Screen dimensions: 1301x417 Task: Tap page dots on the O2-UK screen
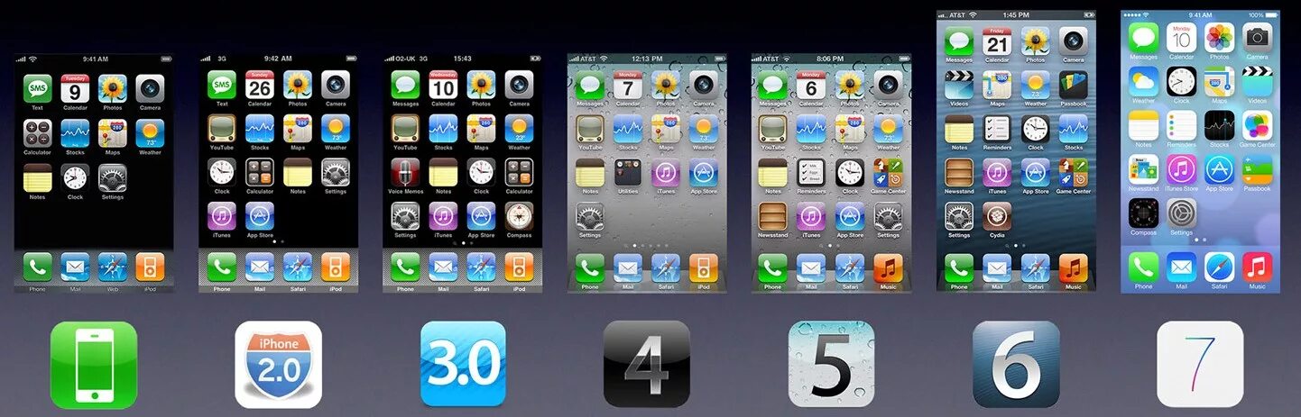pos(463,243)
